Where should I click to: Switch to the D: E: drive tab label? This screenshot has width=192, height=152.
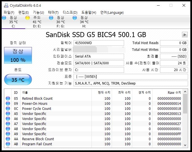coord(37,26)
